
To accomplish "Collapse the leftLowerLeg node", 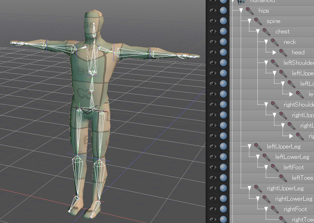I will [258, 157].
